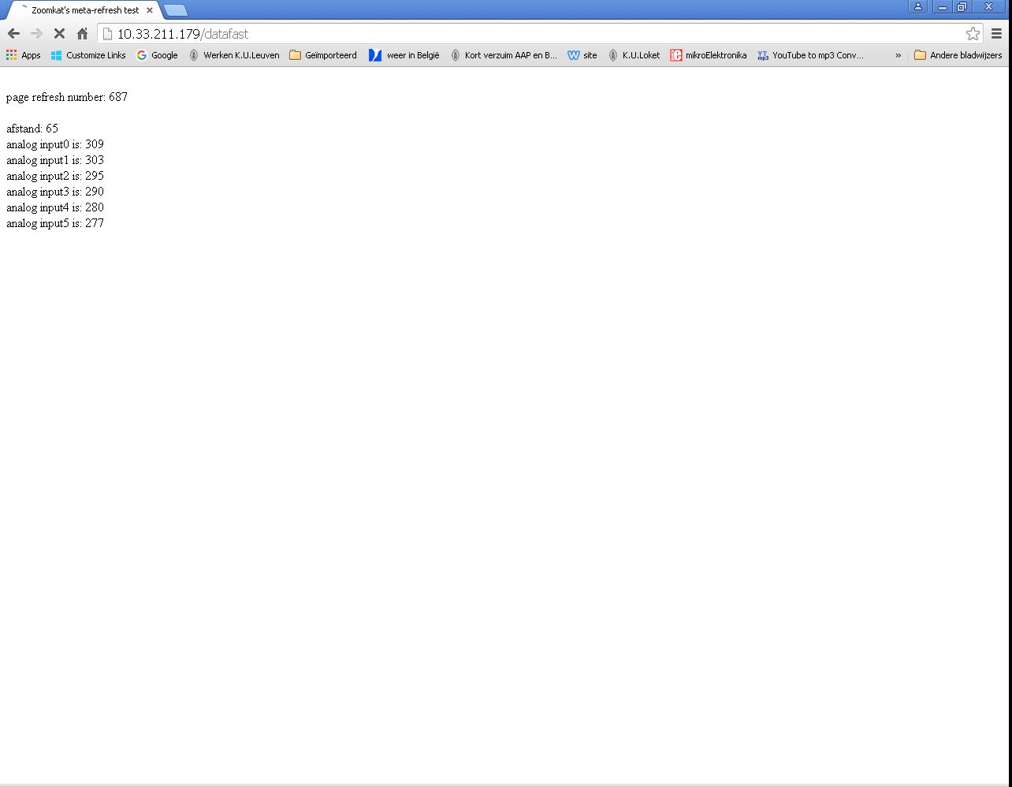The width and height of the screenshot is (1012, 787).
Task: Open the home page via the home icon
Action: pyautogui.click(x=82, y=34)
